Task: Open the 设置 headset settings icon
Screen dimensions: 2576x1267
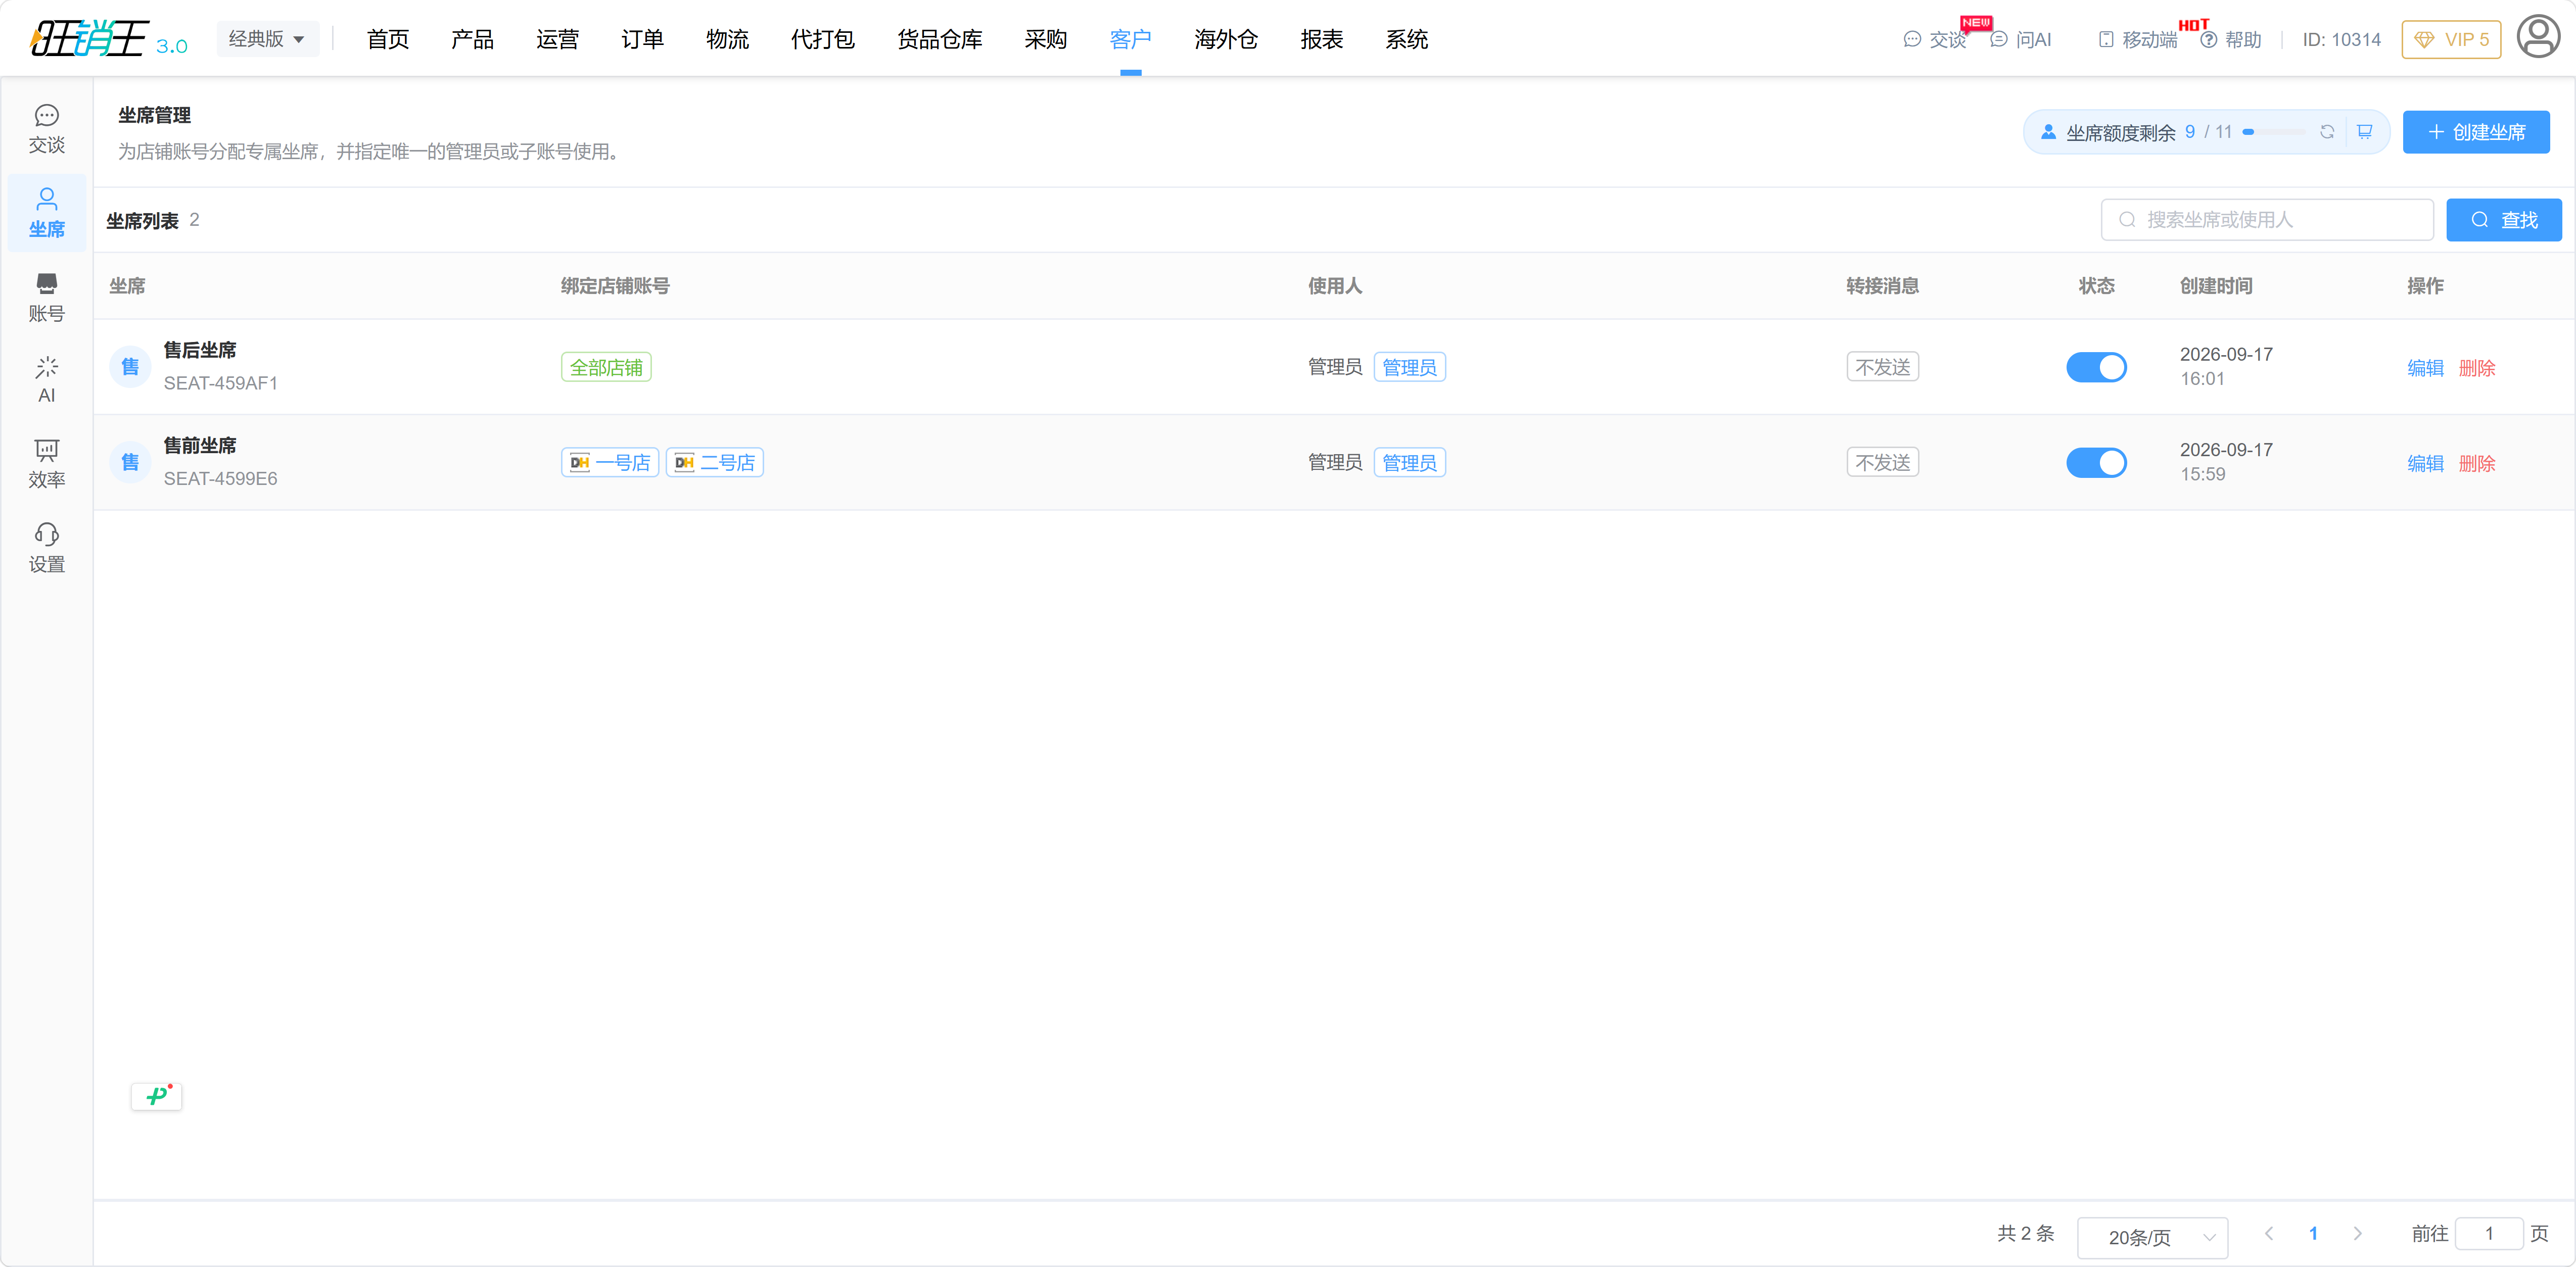Action: coord(46,549)
